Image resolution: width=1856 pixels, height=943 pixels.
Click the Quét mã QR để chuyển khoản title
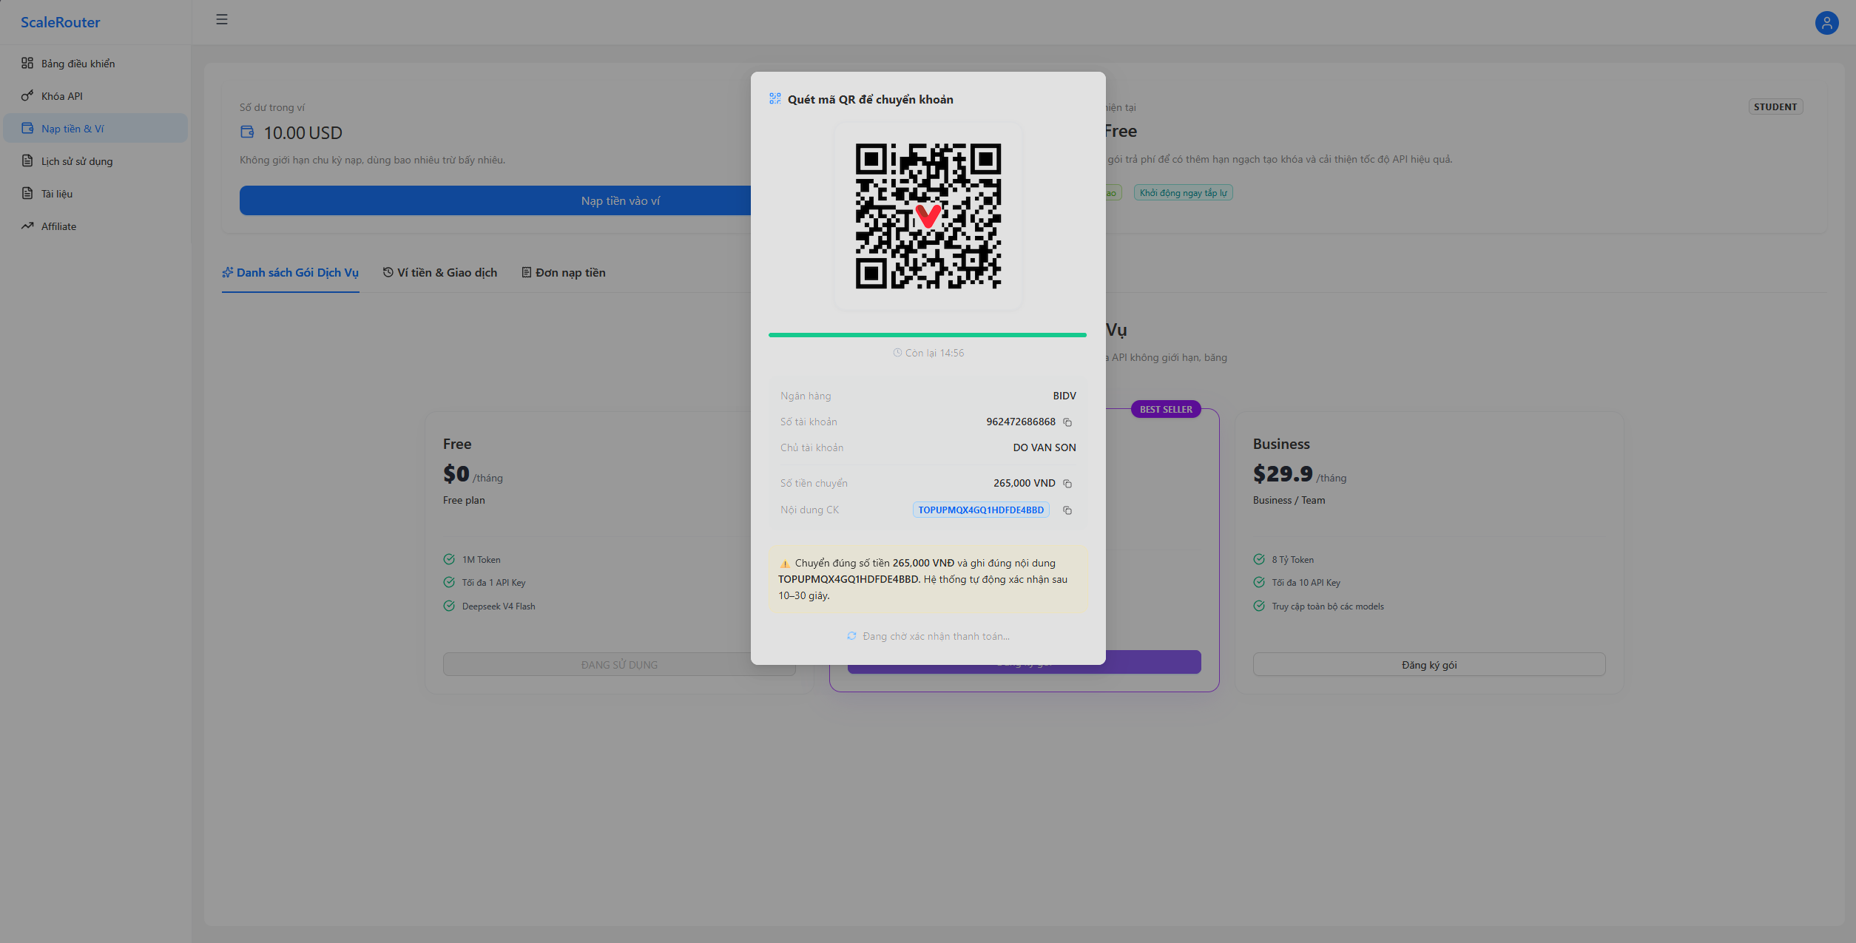[871, 100]
